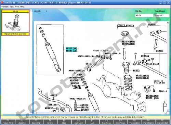Select highlighted part number 48530 (RH)
Screen dimensions: 171x125
coord(71,49)
